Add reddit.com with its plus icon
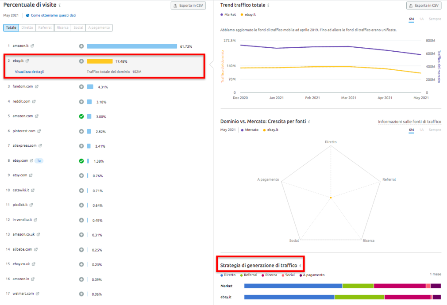The width and height of the screenshot is (447, 305). 81,102
